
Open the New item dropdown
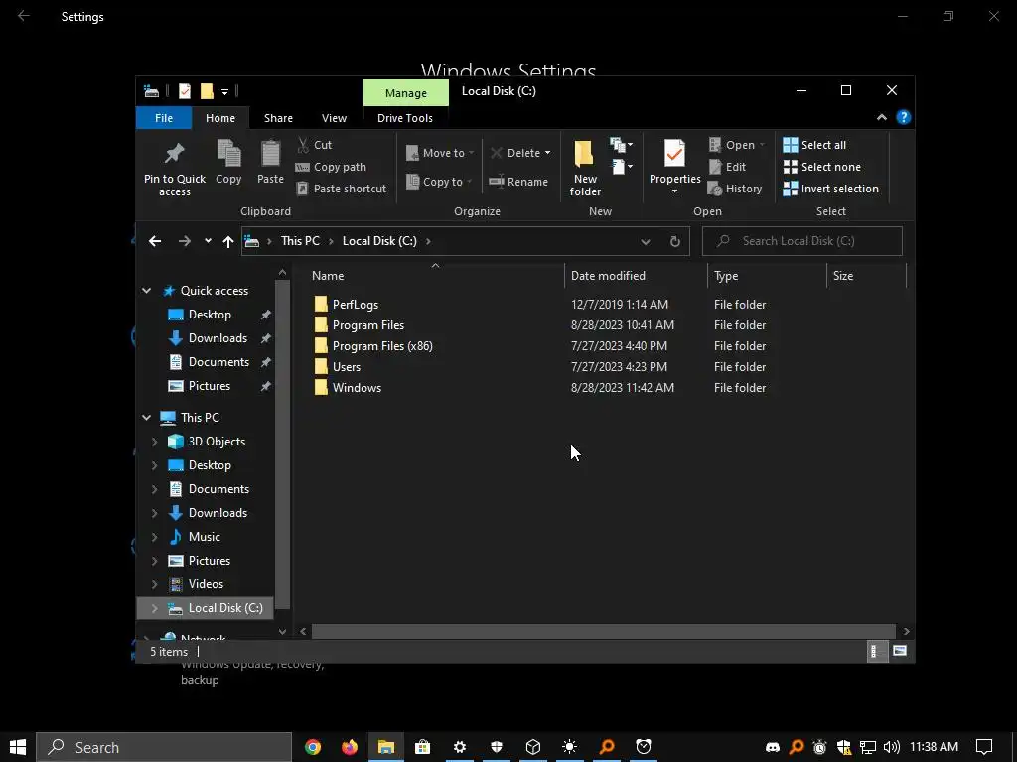coord(622,145)
